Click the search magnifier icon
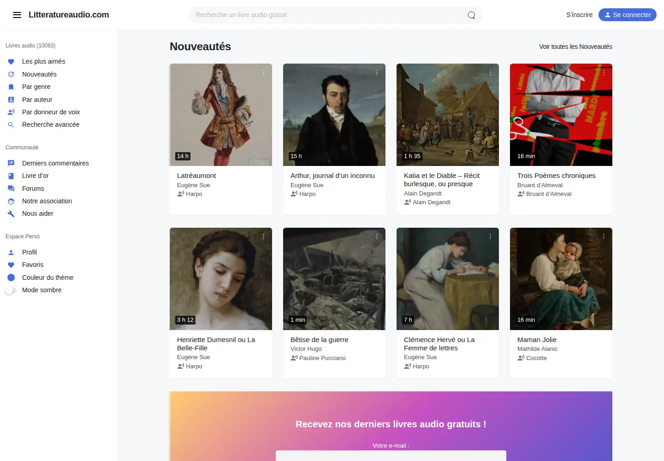 (x=471, y=15)
